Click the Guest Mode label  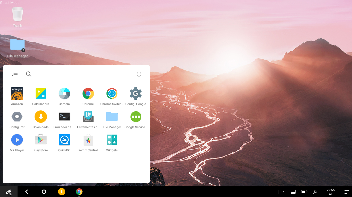pos(10,3)
